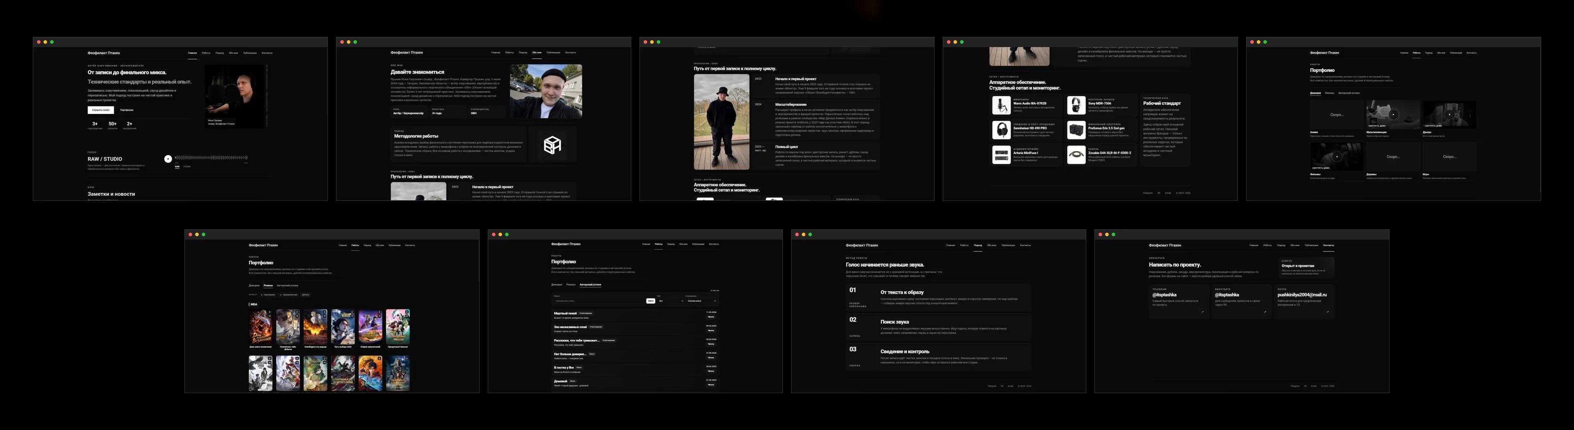This screenshot has height=430, width=1574.
Task: Play the RAW / STUDIO voice sample on home page
Action: pyautogui.click(x=168, y=159)
